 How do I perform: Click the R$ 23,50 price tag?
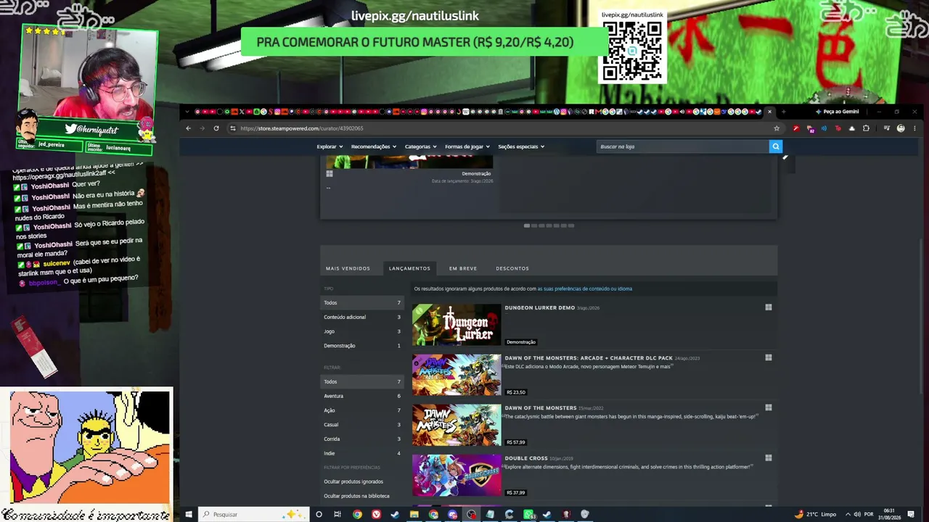515,392
